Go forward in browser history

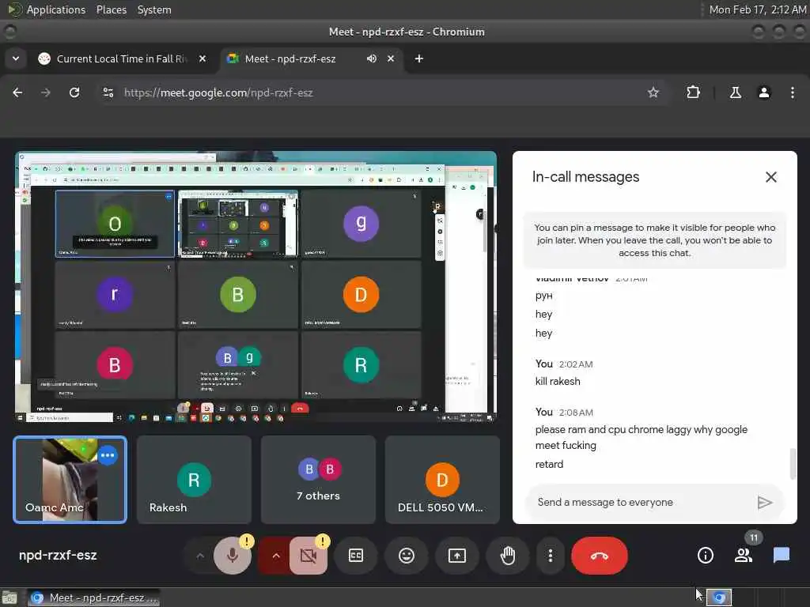[46, 92]
